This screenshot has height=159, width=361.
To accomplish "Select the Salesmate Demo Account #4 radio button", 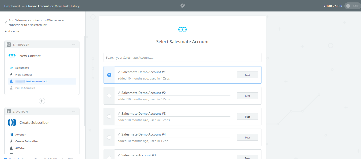I will (x=109, y=137).
